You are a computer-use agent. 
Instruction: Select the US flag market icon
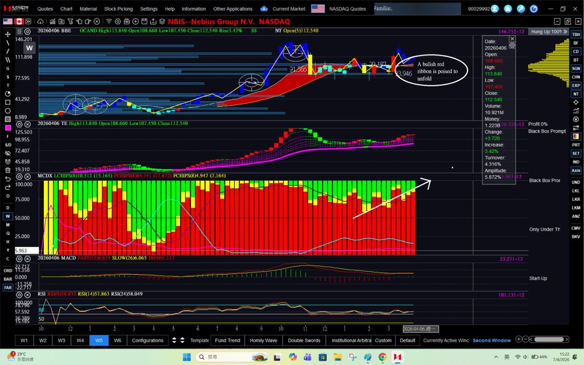coord(8,21)
